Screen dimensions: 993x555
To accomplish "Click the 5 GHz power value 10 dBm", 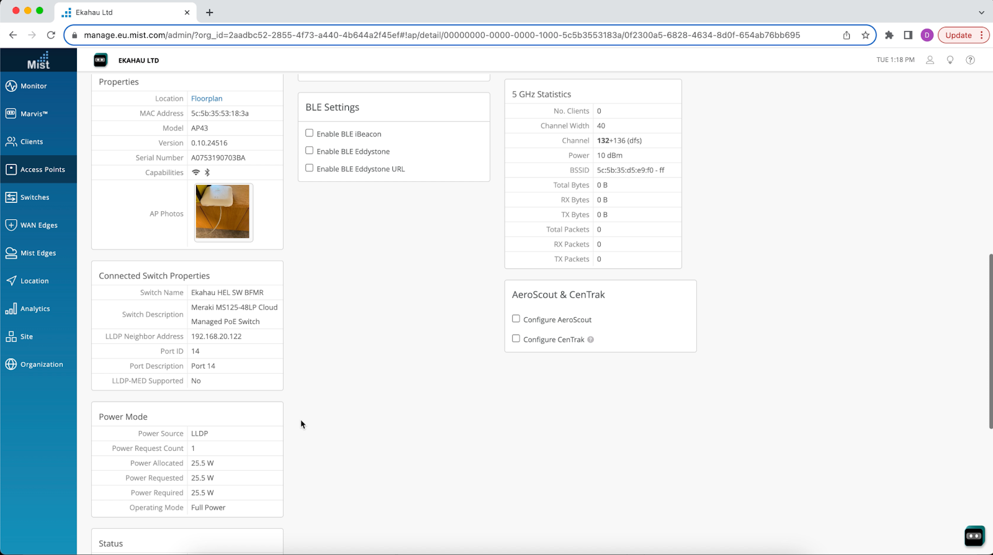I will click(x=609, y=156).
